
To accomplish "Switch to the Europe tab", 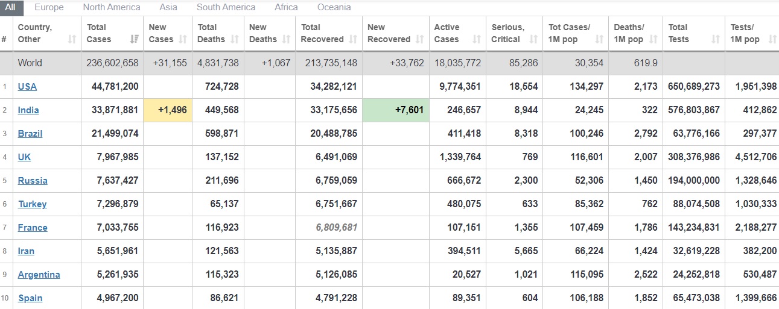I will pos(49,7).
